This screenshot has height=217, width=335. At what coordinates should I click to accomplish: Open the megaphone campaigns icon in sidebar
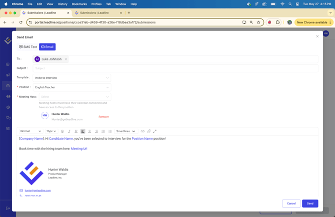click(8, 75)
